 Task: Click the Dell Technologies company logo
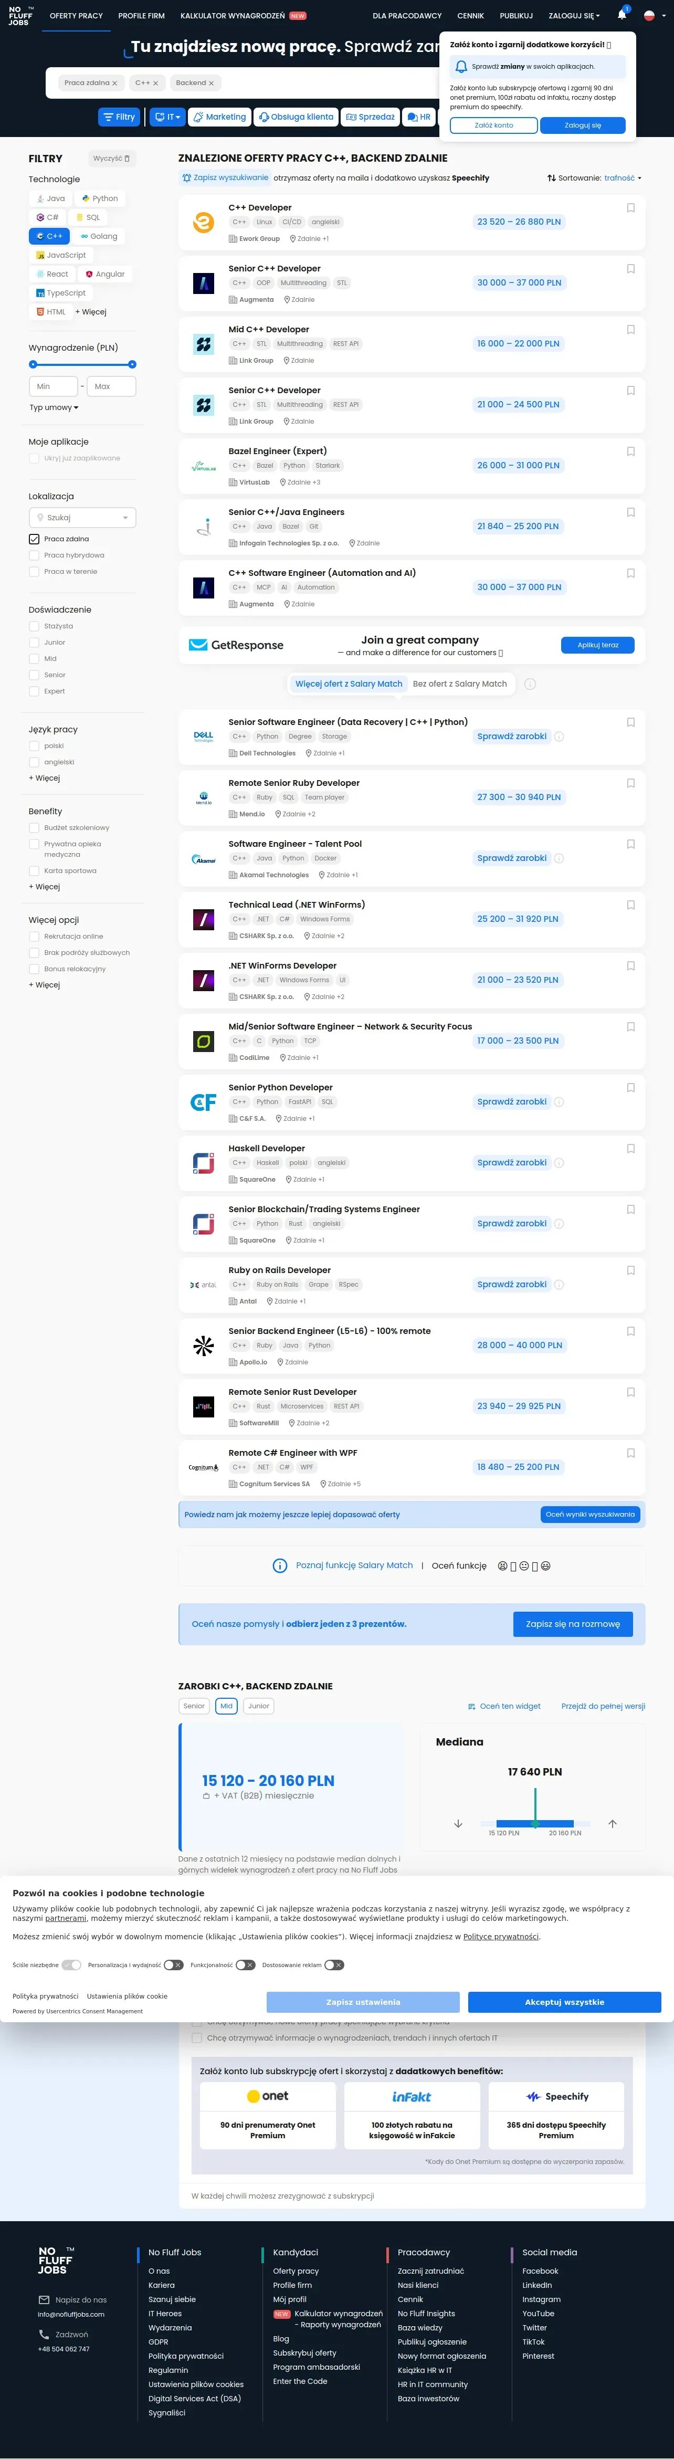coord(203,737)
